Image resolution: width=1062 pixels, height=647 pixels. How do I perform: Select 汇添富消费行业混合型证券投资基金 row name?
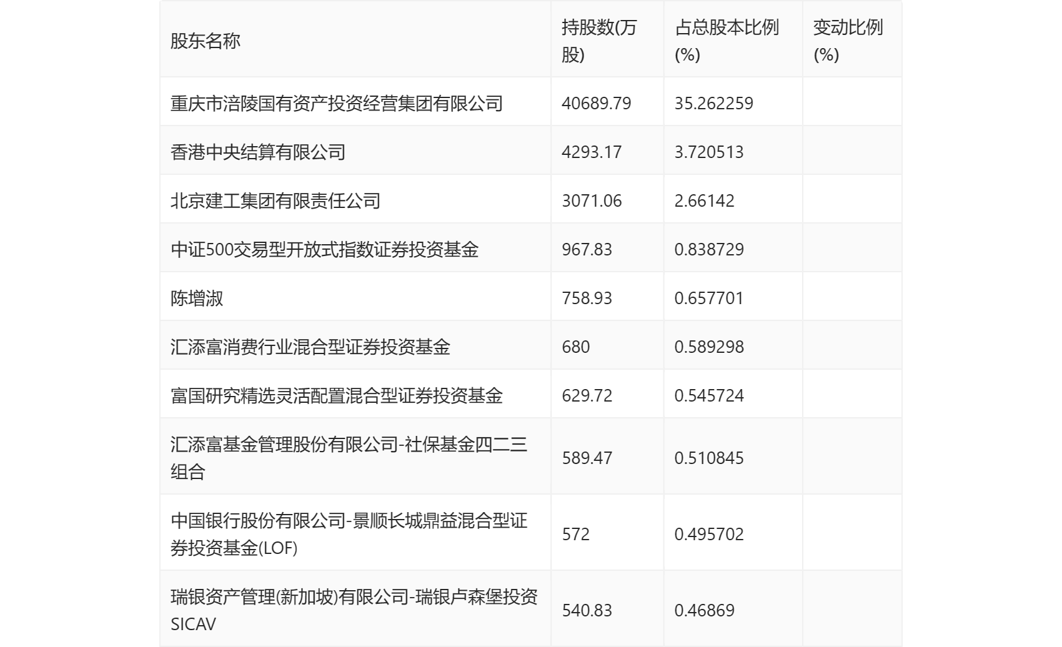[x=310, y=347]
